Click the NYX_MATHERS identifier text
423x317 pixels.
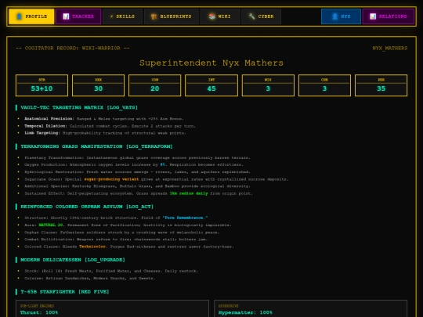point(390,48)
